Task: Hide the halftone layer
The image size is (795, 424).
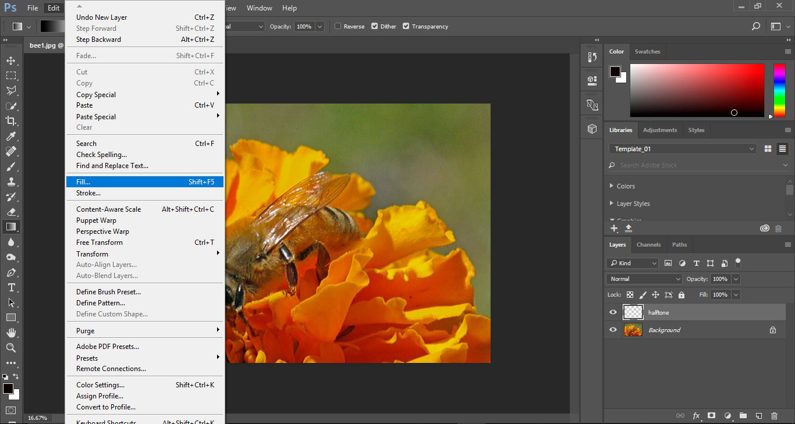Action: [613, 312]
